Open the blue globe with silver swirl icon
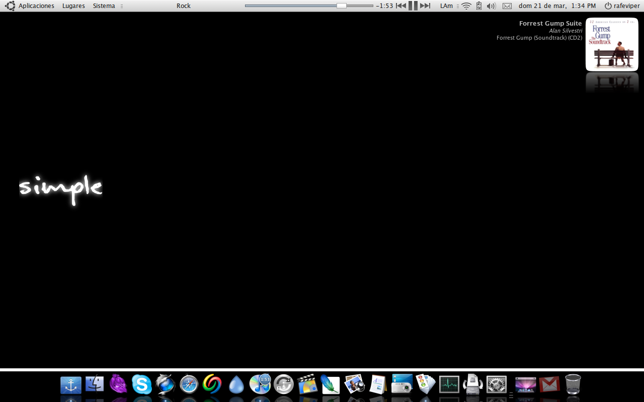This screenshot has height=402, width=644. 165,384
